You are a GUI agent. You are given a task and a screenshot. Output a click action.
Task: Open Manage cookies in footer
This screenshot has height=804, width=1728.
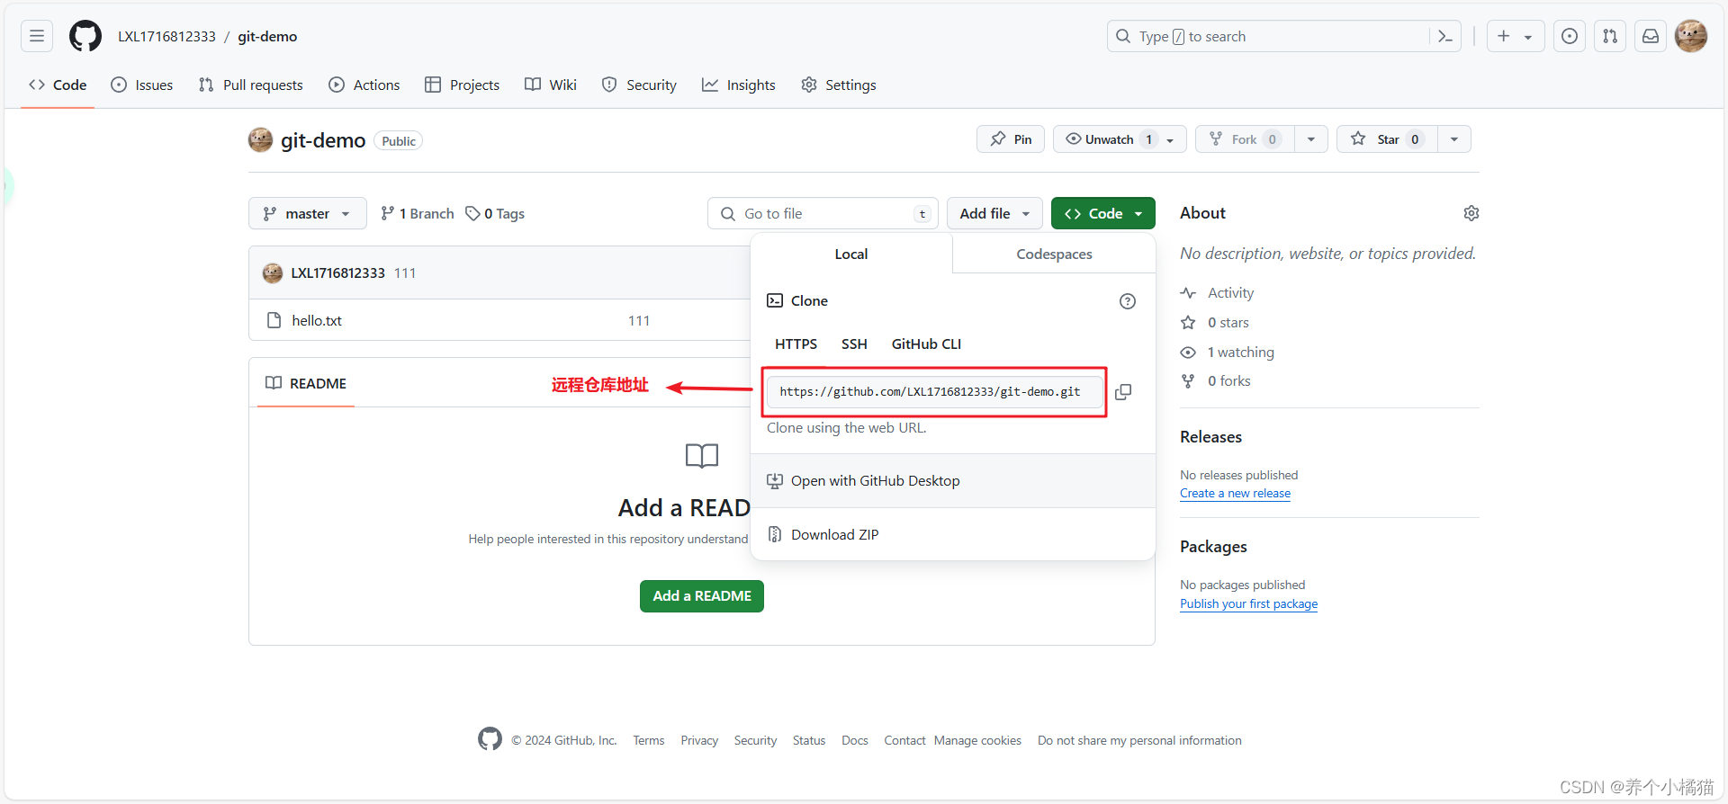coord(977,740)
